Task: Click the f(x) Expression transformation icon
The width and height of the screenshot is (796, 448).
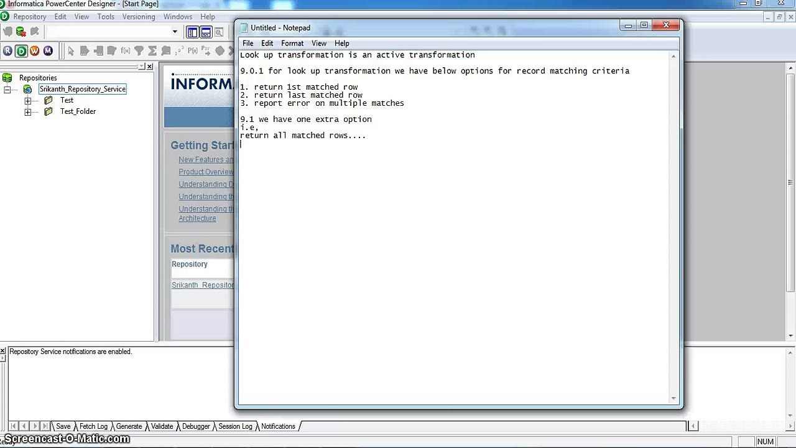Action: 125,51
